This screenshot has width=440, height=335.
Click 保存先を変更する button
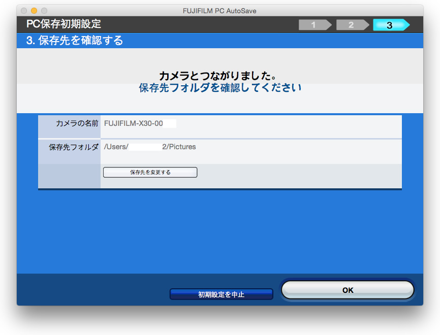click(x=150, y=172)
